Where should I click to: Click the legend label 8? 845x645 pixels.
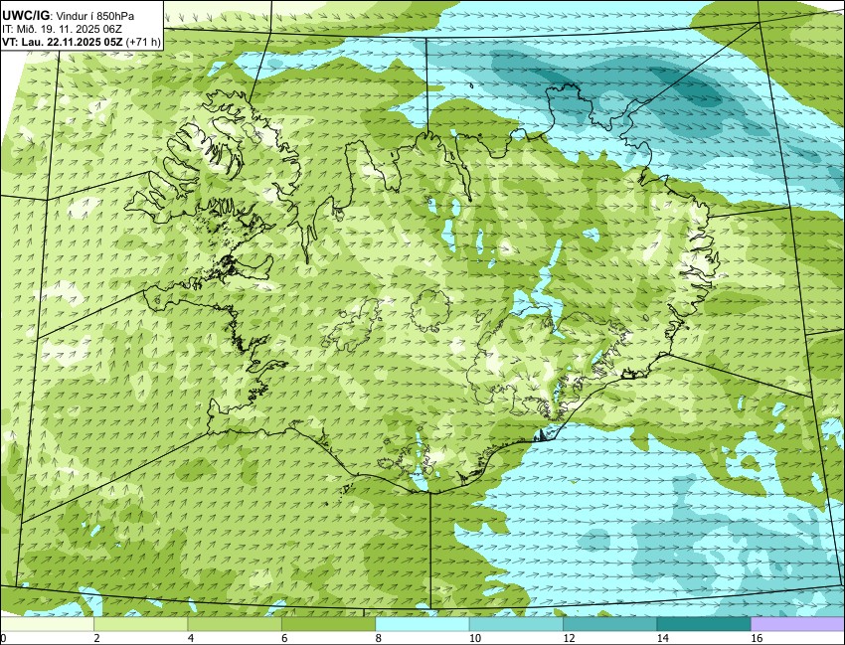pos(378,638)
